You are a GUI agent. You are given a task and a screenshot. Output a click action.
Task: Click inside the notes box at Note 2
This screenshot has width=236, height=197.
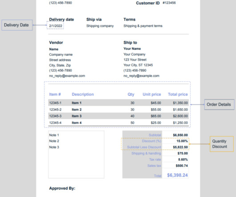54,141
